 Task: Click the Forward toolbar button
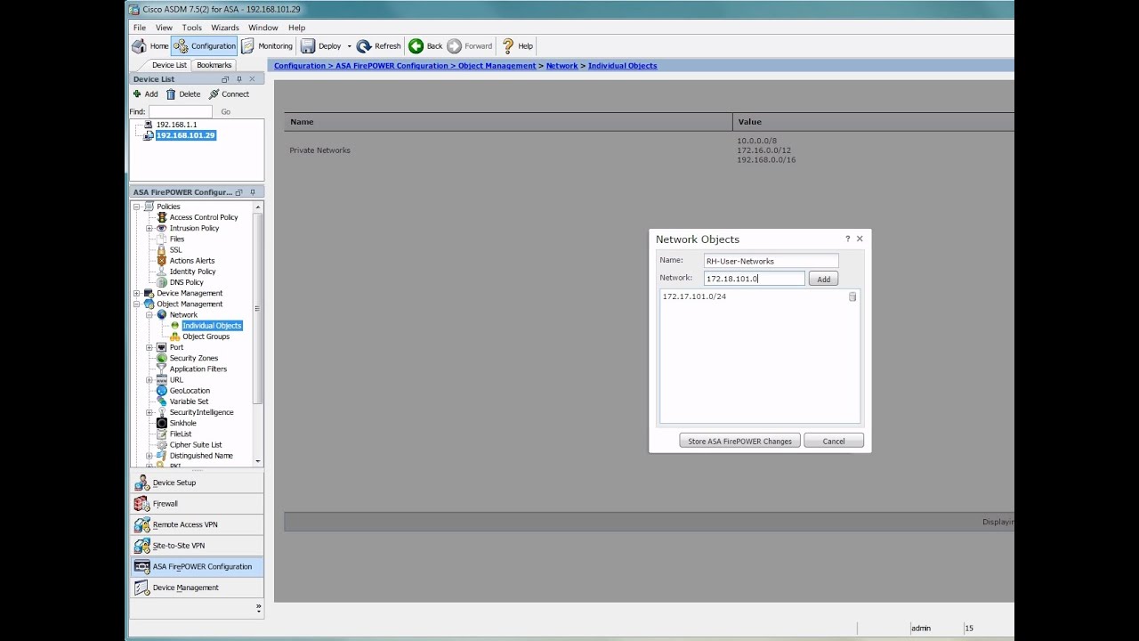tap(469, 46)
